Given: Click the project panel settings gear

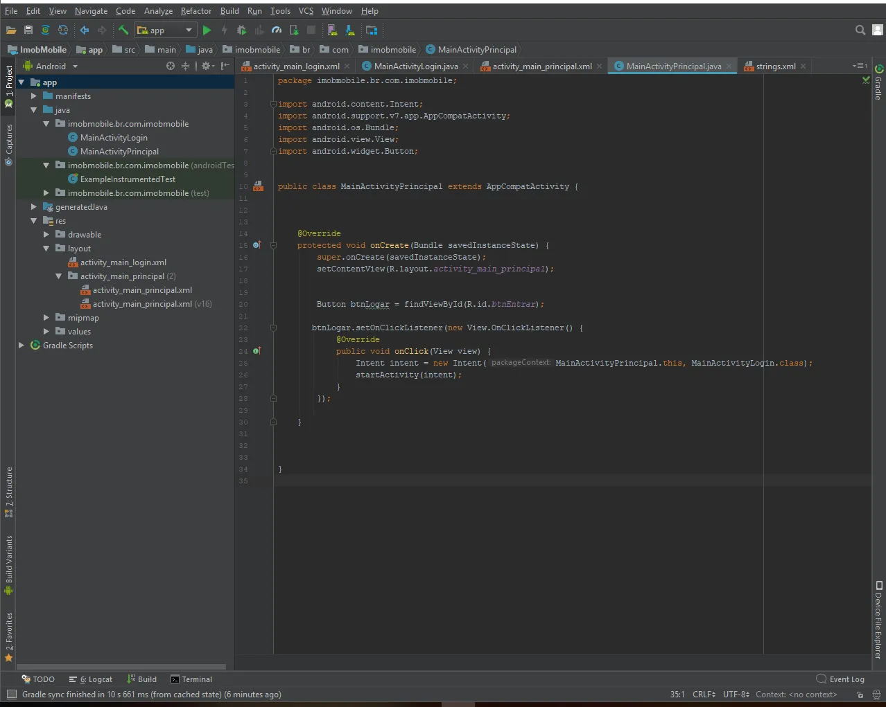Looking at the screenshot, I should pyautogui.click(x=206, y=66).
